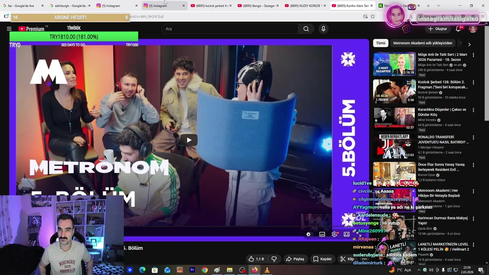
Task: Bookmark page with star icon
Action: [372, 16]
